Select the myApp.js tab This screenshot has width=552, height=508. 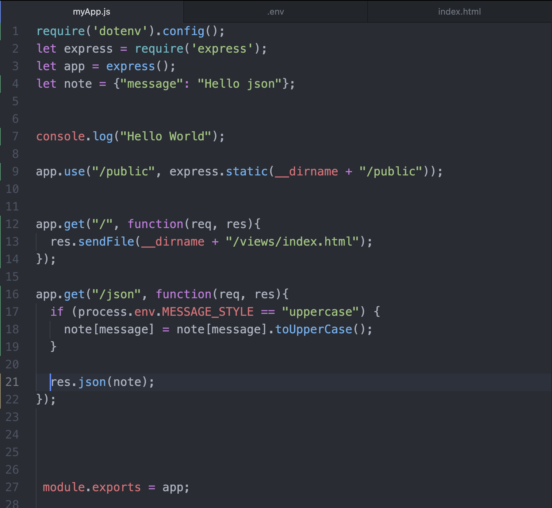(92, 11)
